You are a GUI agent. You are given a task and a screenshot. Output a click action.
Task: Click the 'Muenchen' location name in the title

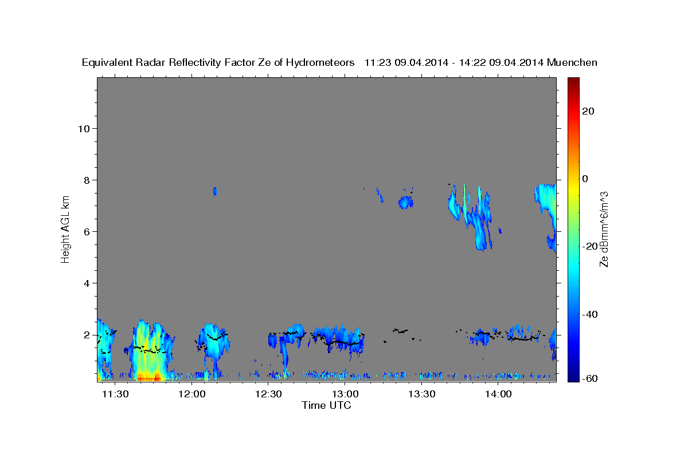(x=572, y=62)
